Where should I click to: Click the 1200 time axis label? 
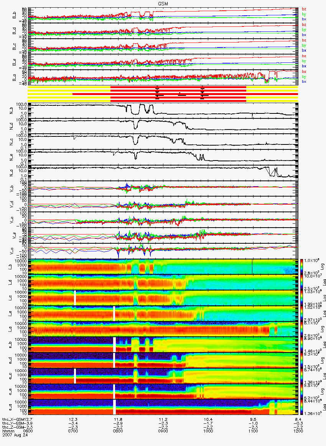pyautogui.click(x=298, y=431)
